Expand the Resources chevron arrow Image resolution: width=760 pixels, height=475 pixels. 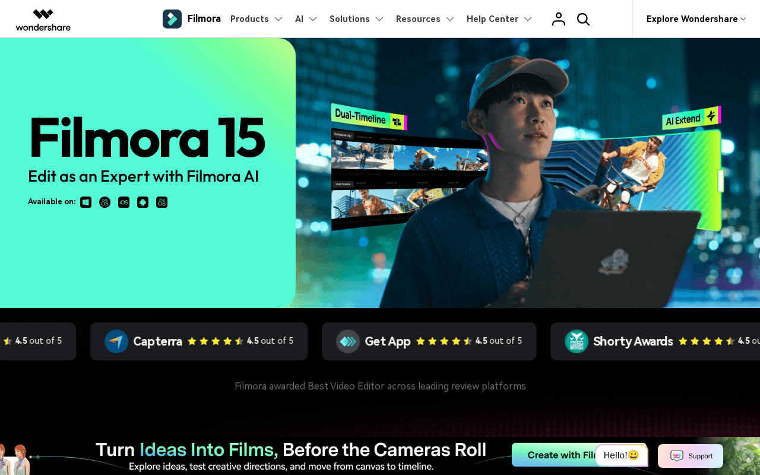[450, 19]
